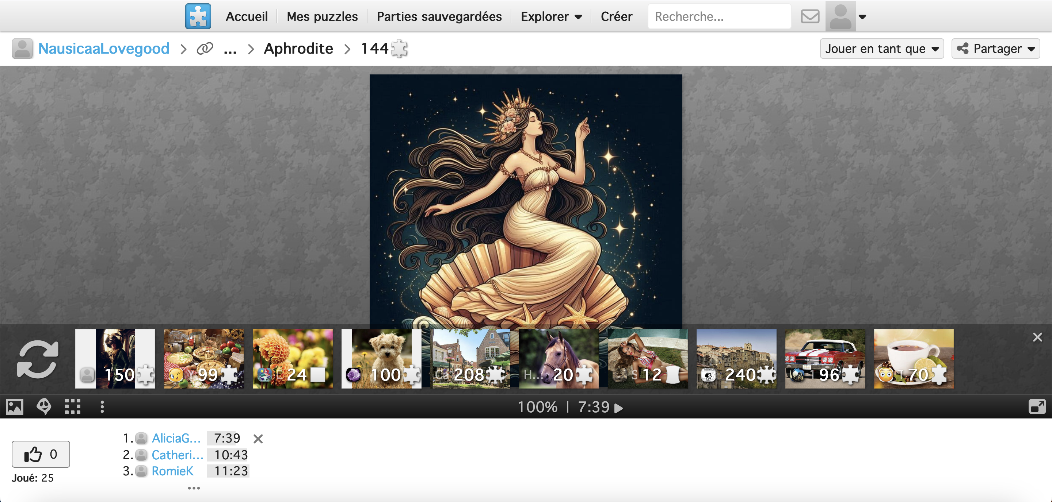The width and height of the screenshot is (1052, 502).
Task: Refresh suggested puzzles with circular arrows
Action: [38, 359]
